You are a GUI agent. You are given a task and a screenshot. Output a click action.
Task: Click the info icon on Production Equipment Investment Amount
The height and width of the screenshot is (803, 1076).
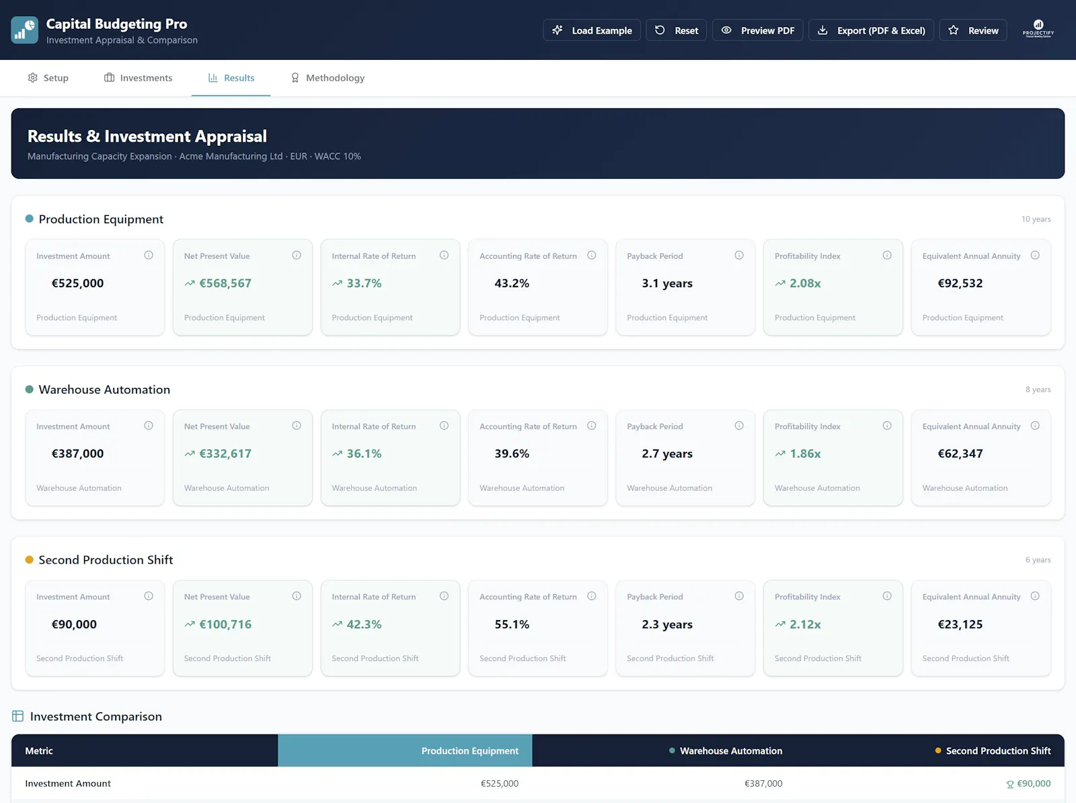[x=149, y=256]
